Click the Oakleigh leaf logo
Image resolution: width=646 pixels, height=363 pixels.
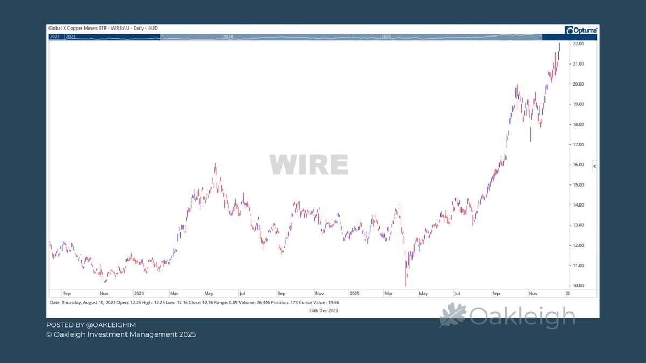point(452,316)
